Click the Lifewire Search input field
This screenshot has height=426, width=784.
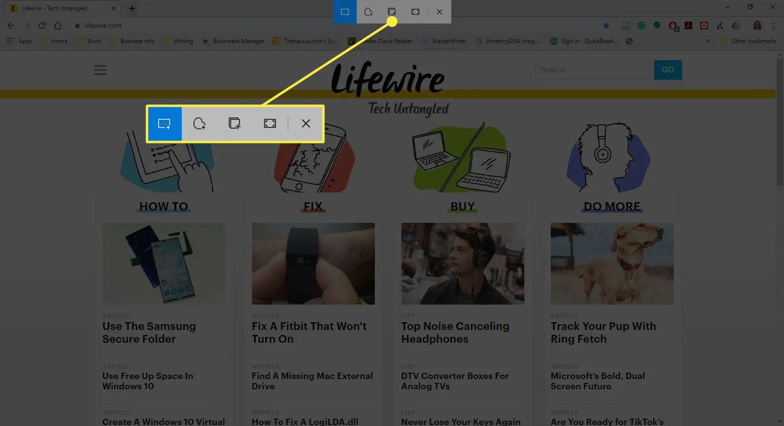click(x=594, y=70)
